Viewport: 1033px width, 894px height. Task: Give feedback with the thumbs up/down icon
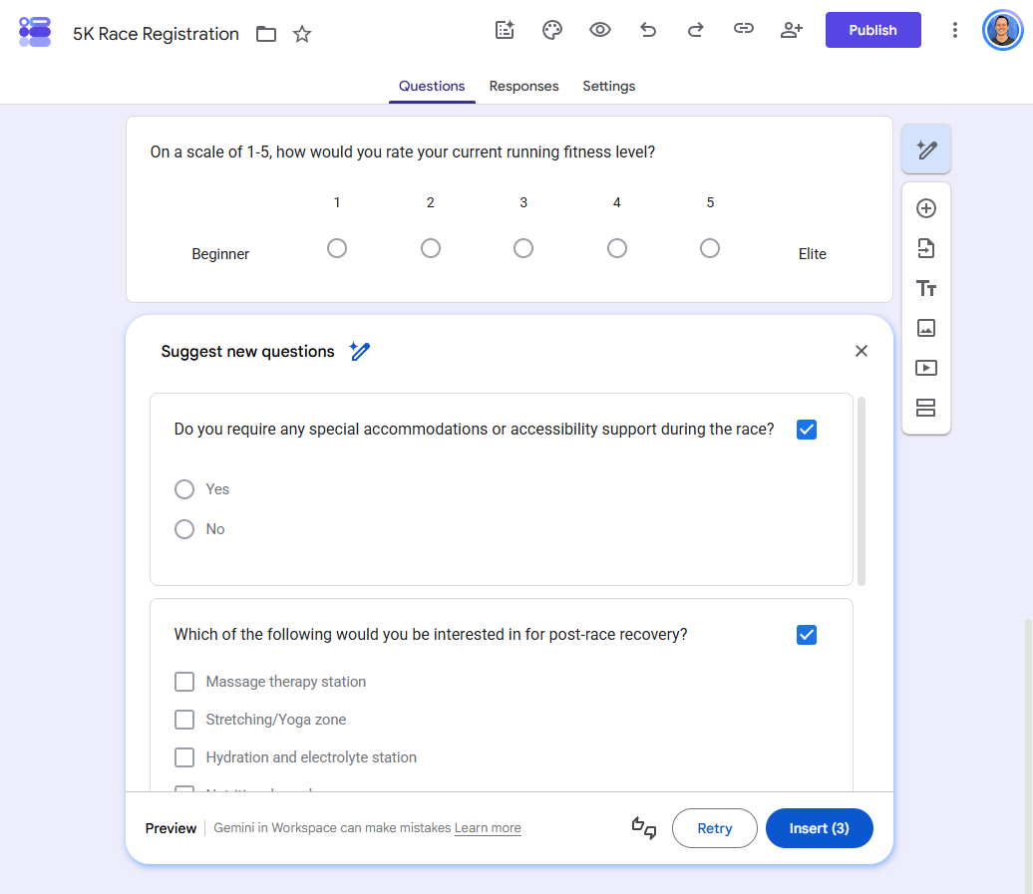tap(644, 827)
